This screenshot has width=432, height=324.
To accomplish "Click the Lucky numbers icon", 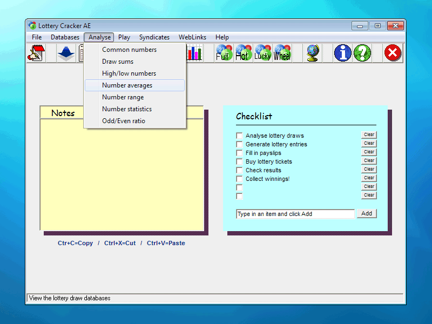I will coord(262,53).
